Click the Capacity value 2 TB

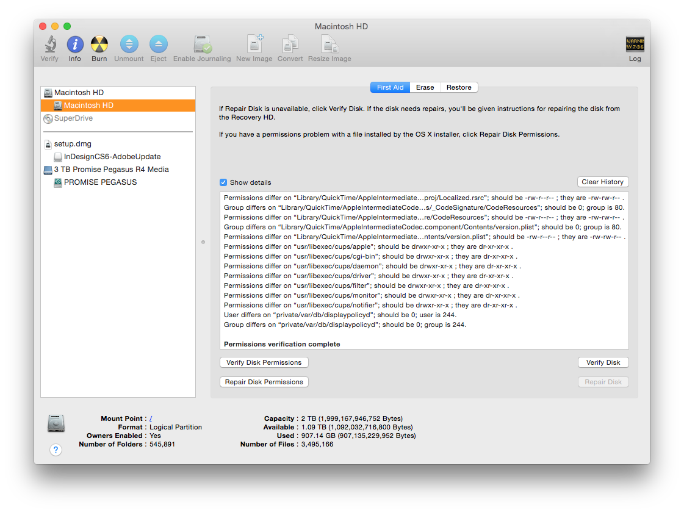352,418
